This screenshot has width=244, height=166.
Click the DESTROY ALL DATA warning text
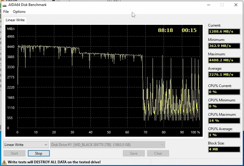pyautogui.click(x=54, y=162)
